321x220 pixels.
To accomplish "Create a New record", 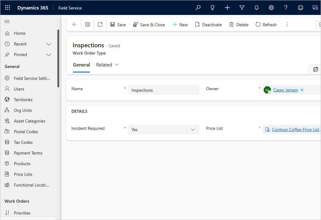I will point(180,25).
